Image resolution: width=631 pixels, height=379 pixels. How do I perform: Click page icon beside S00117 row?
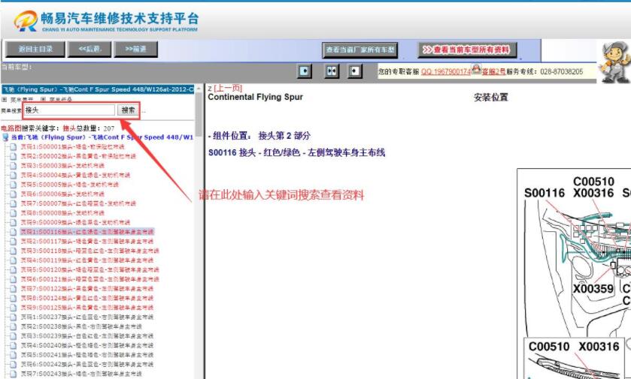point(14,242)
